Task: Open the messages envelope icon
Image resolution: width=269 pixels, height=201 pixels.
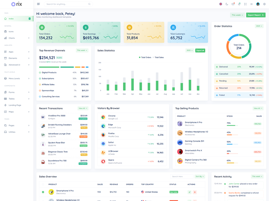Action: coord(233,4)
